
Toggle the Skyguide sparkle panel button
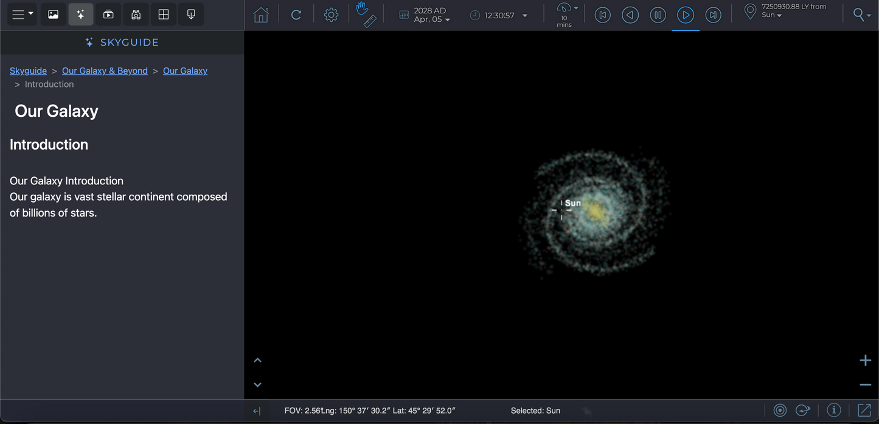click(80, 15)
